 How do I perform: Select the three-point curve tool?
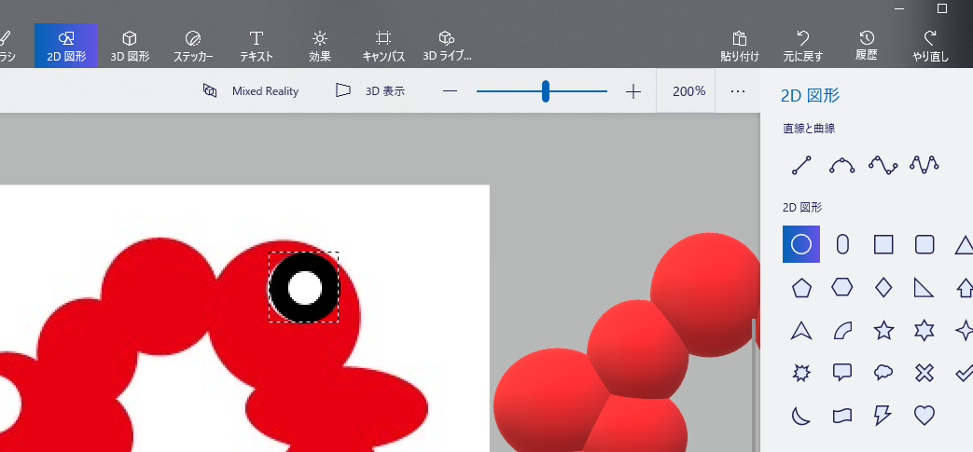click(x=842, y=165)
